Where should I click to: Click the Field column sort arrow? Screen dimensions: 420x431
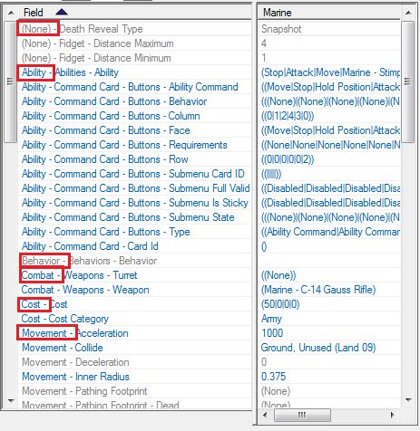[62, 13]
